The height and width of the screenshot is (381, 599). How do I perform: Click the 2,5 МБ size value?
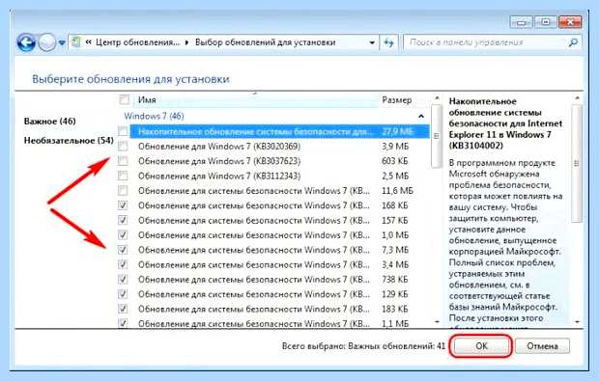coord(395,176)
